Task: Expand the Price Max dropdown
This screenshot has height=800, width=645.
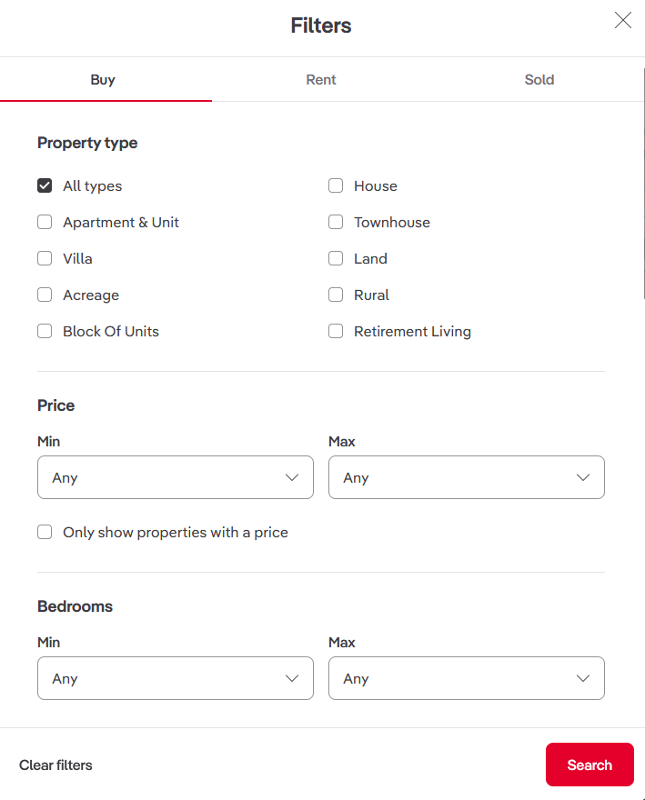Action: tap(467, 477)
